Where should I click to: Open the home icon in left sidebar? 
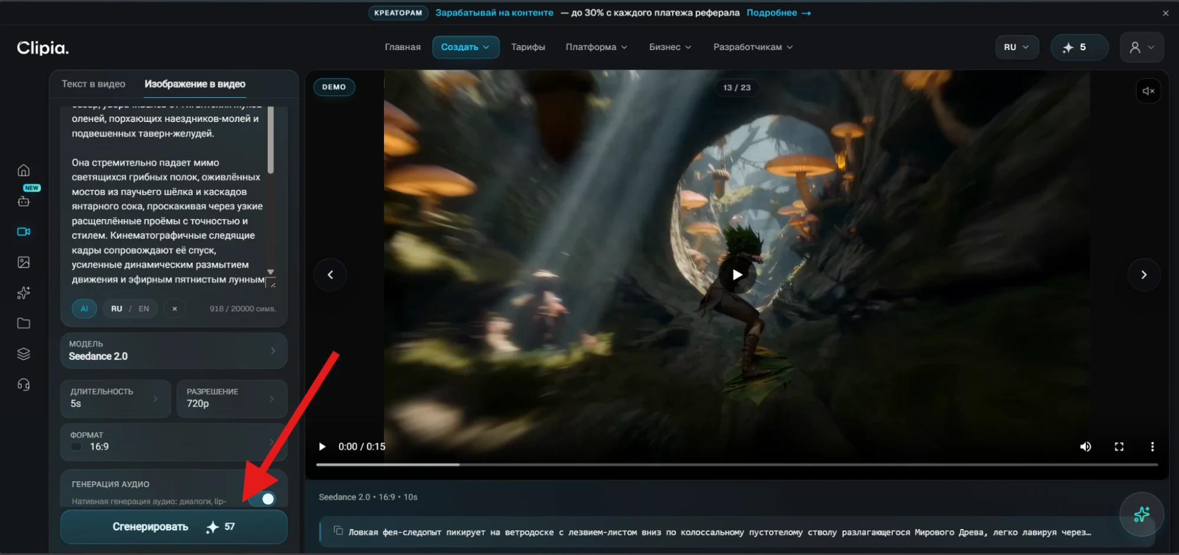pyautogui.click(x=24, y=170)
